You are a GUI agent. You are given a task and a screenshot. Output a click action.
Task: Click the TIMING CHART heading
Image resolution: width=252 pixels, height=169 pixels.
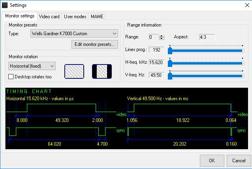point(29,91)
